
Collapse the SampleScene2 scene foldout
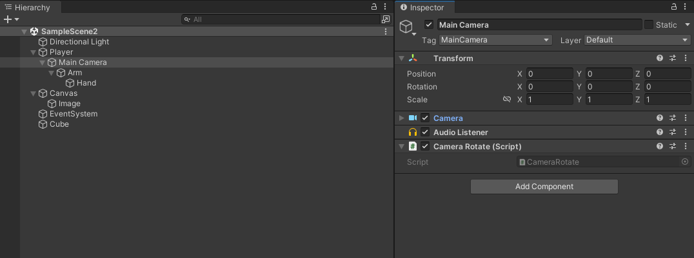point(24,32)
